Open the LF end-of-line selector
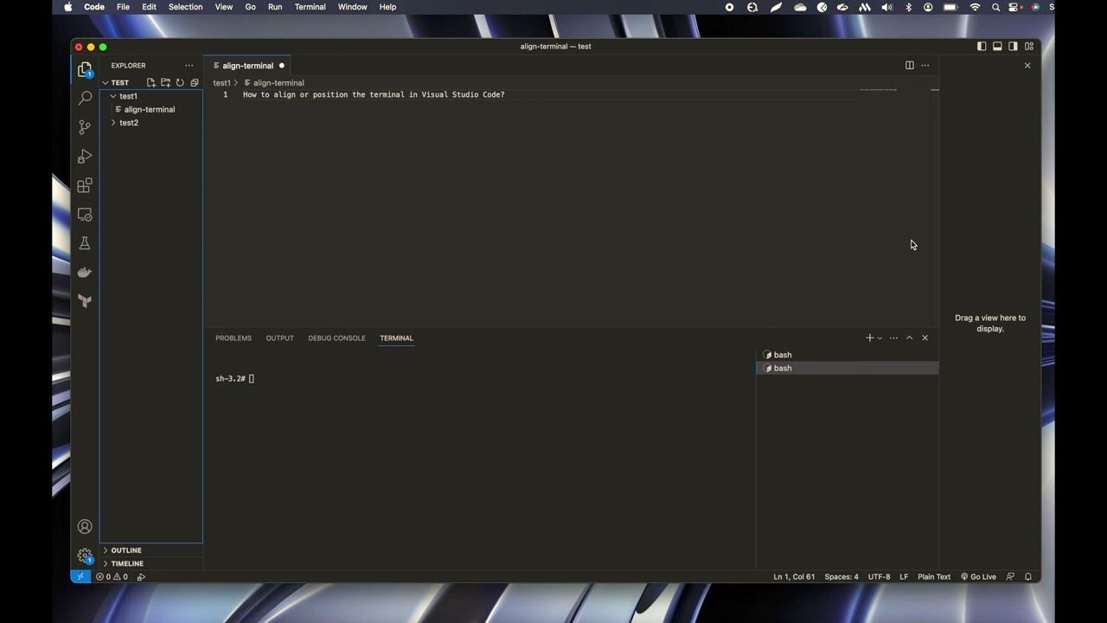 coord(904,576)
